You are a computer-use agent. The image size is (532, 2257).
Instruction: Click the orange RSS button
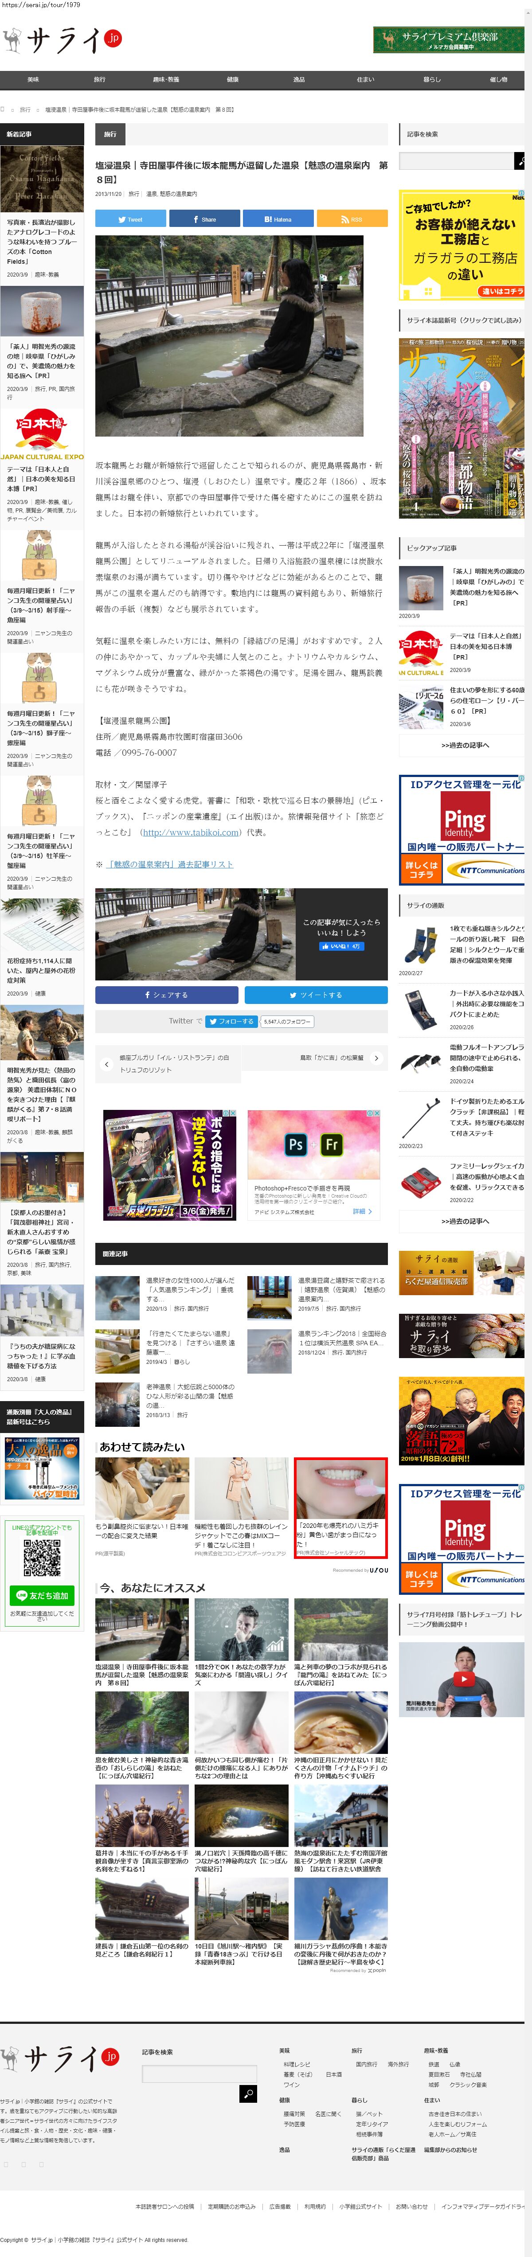[x=352, y=219]
